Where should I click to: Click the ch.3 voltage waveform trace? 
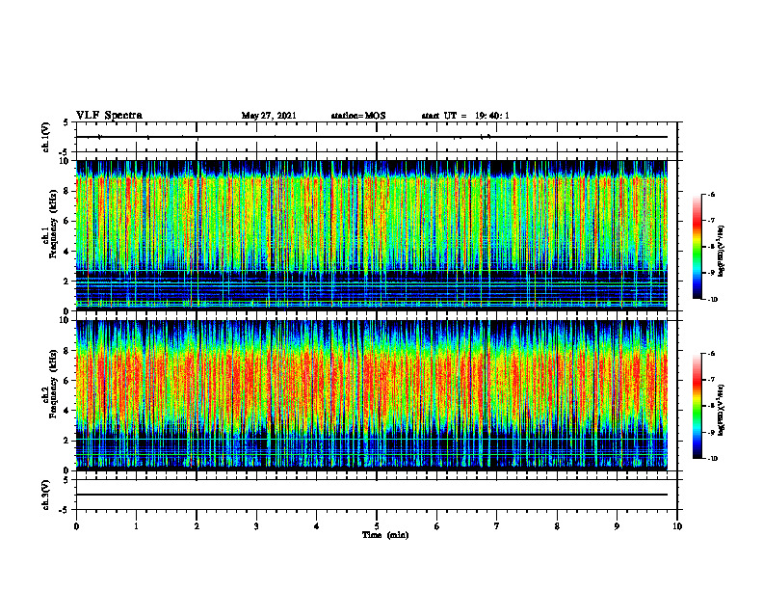point(372,495)
